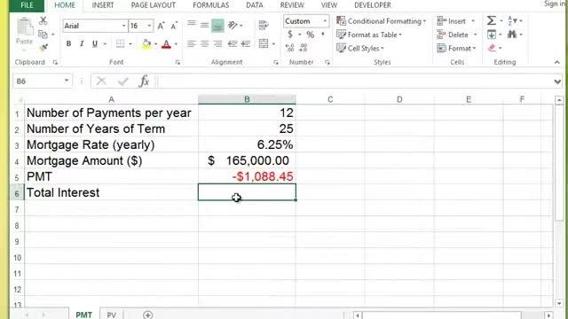The height and width of the screenshot is (319, 568).
Task: Click the Cut scissors icon
Action: tap(43, 20)
